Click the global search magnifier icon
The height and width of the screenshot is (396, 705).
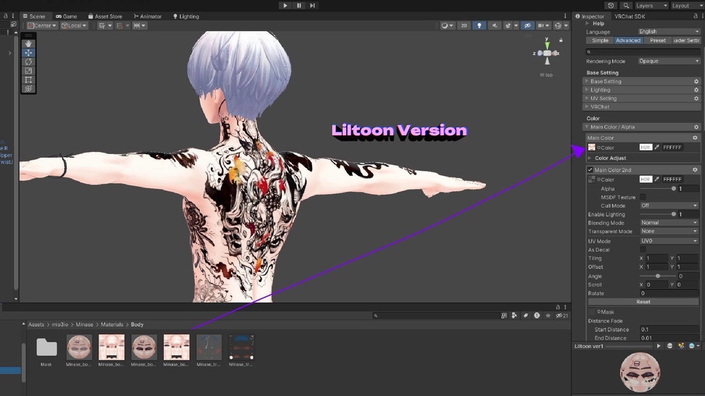coord(626,5)
